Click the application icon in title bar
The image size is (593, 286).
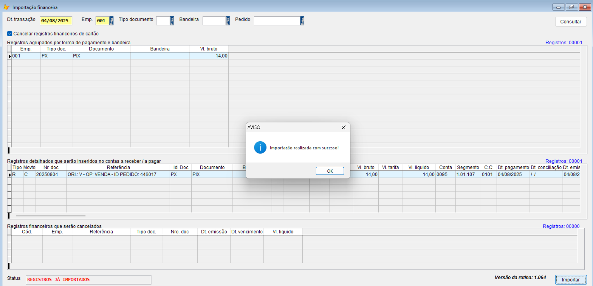pyautogui.click(x=6, y=7)
